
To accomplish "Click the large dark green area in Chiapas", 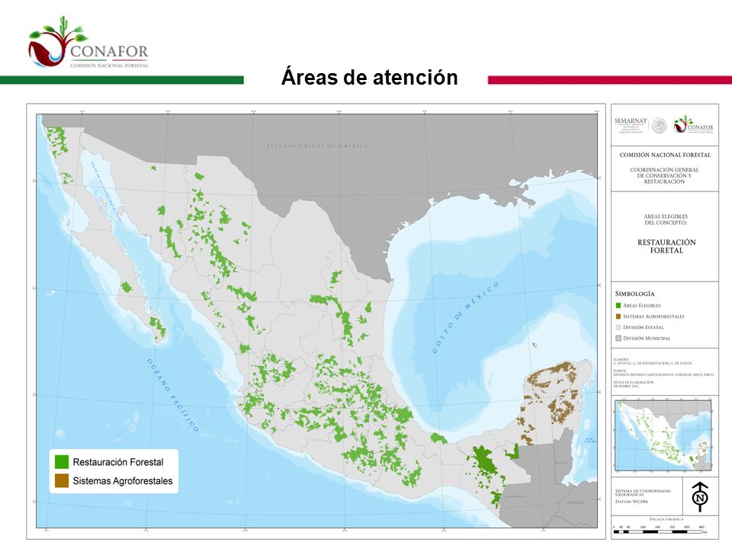I will pyautogui.click(x=485, y=458).
